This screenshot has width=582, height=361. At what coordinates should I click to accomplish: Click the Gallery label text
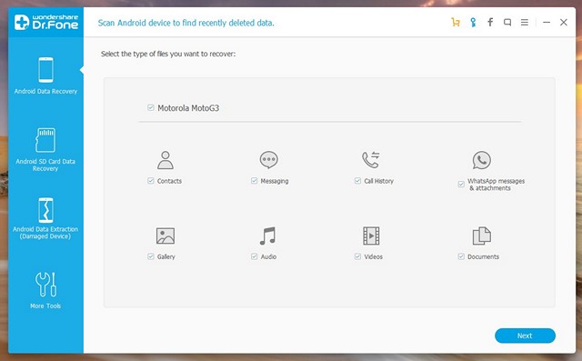click(166, 256)
